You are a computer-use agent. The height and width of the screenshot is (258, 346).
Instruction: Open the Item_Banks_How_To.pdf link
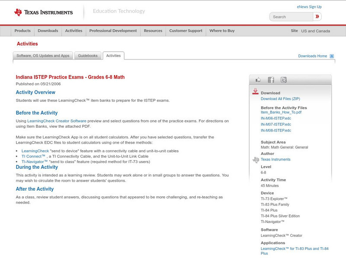tap(281, 111)
